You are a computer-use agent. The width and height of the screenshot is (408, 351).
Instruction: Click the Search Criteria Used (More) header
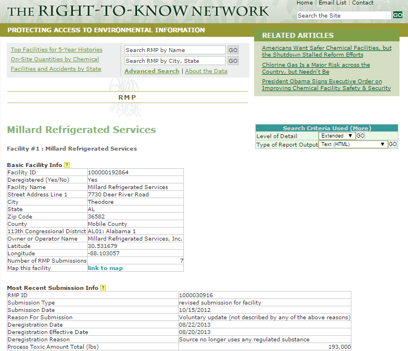point(327,128)
